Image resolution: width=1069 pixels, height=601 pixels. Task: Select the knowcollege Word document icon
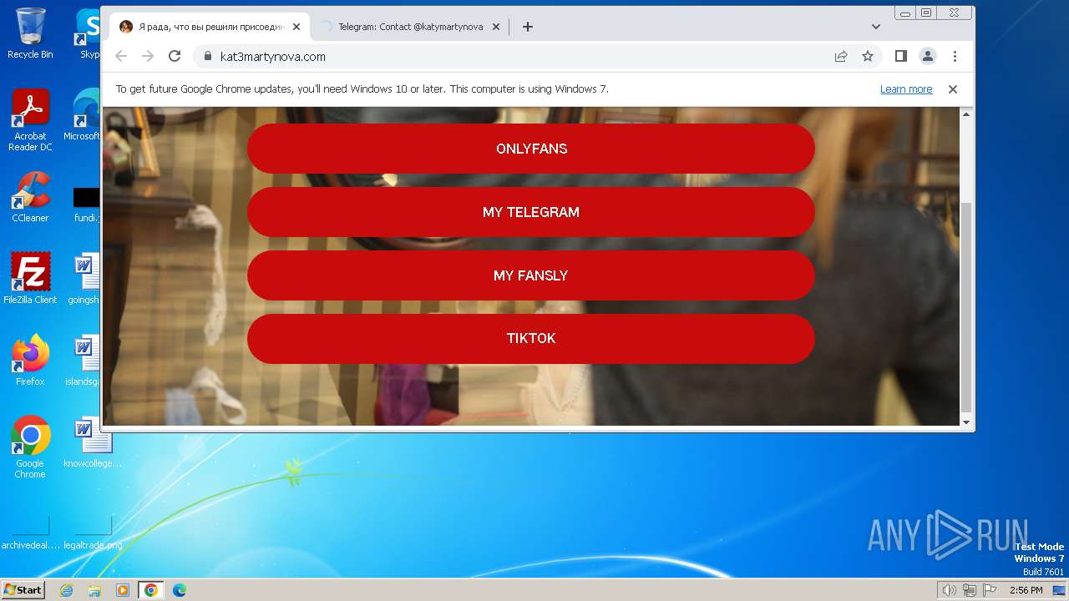[x=93, y=442]
